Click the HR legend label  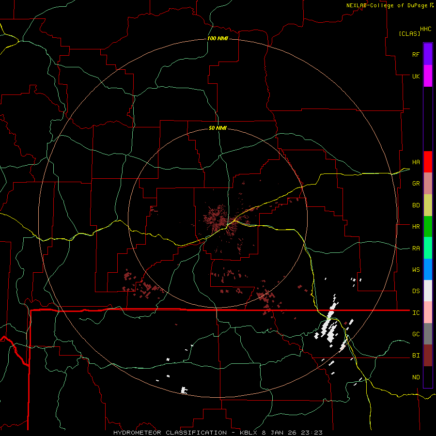pyautogui.click(x=416, y=227)
